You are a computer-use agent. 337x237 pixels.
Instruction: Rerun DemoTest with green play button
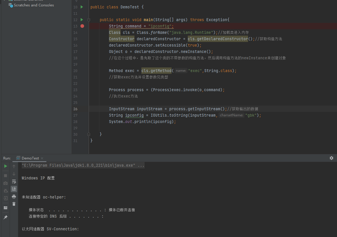coord(6,166)
